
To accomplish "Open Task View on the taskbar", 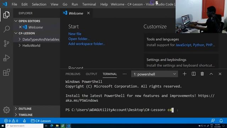I will tap(46, 126).
